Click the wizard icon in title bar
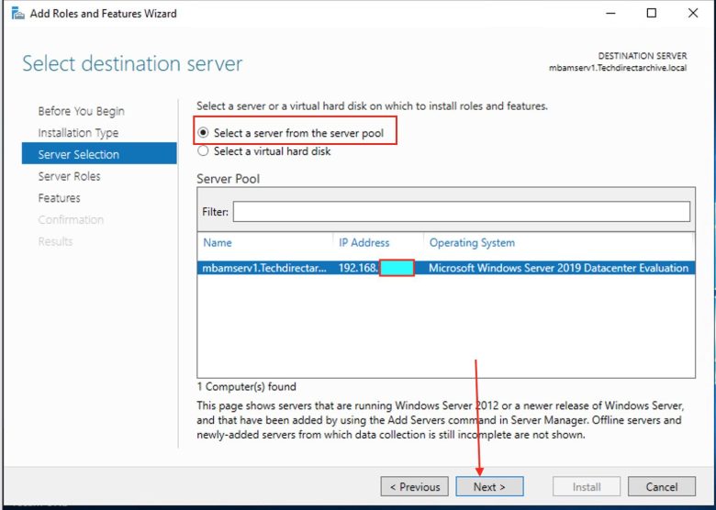This screenshot has width=716, height=510. point(17,14)
